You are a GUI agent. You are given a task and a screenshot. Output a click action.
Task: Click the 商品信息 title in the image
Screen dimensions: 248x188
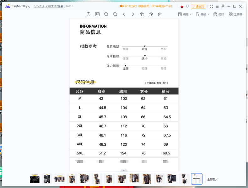tap(90, 32)
